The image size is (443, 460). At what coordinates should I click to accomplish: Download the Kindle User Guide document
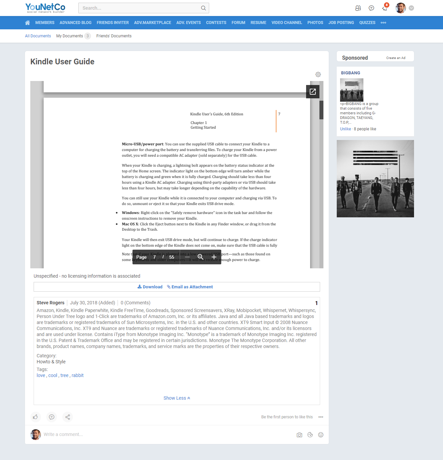pos(150,287)
